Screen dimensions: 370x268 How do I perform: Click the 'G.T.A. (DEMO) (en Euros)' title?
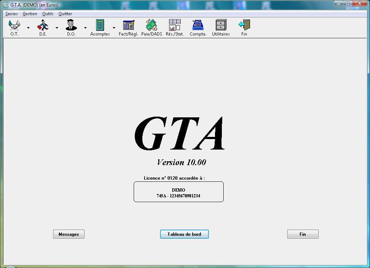(x=34, y=5)
